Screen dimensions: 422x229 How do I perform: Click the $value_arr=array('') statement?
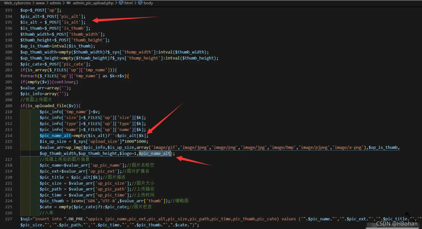[45, 88]
